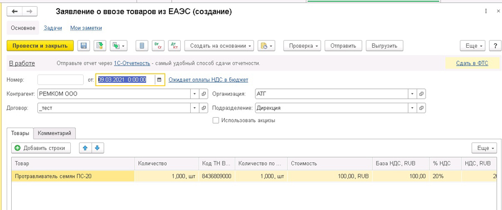Image resolution: width=502 pixels, height=210 pixels.
Task: Open the Организация record via its open icon
Action: (x=421, y=94)
